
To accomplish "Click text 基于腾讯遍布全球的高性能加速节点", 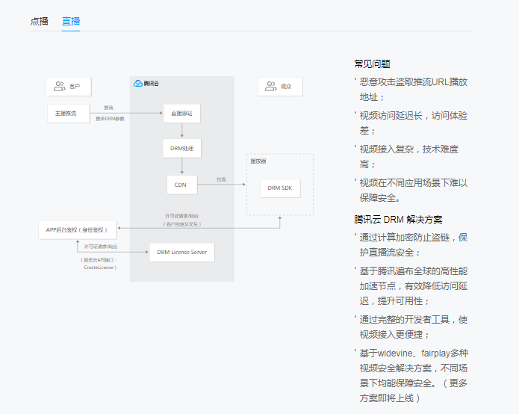I will click(x=414, y=279).
